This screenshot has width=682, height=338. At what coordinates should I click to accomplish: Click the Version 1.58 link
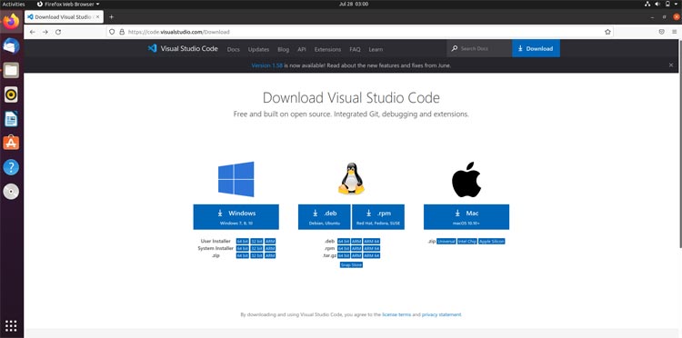(267, 65)
